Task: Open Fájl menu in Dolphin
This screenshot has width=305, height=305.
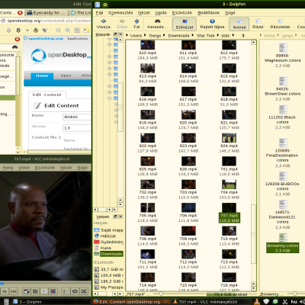Action: 99,13
